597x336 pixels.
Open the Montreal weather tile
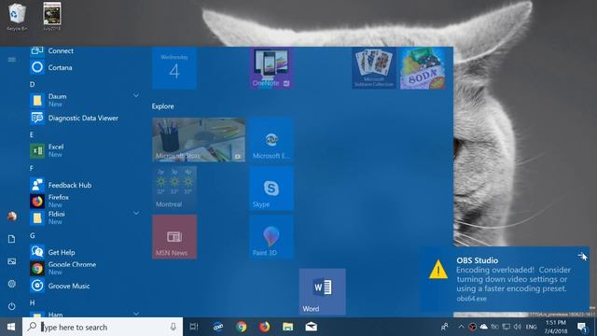(174, 189)
